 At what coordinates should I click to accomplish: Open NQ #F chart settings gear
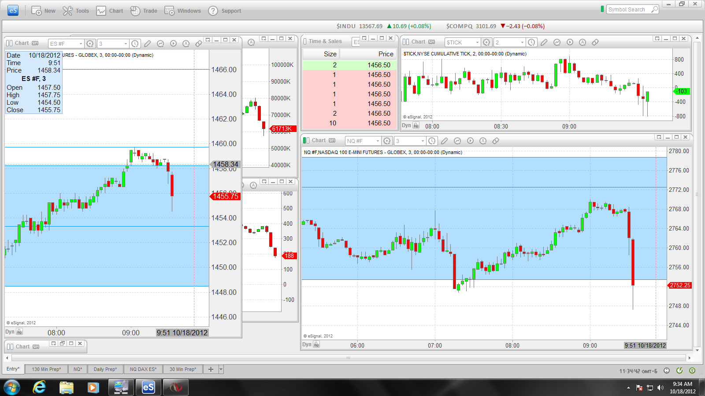[387, 141]
